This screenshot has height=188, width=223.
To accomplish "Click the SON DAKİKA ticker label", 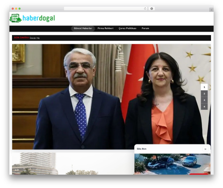I will click(21, 38).
